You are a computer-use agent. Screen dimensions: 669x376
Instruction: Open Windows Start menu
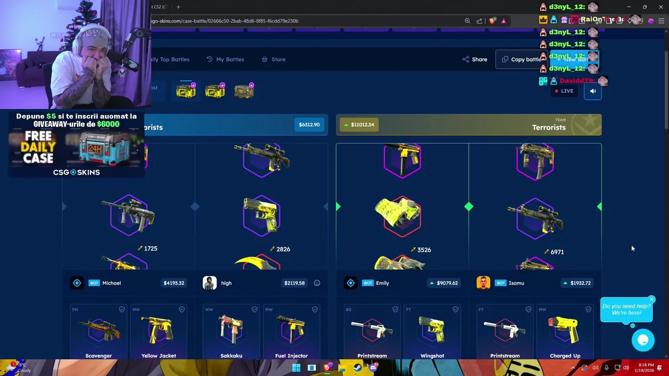tap(296, 368)
